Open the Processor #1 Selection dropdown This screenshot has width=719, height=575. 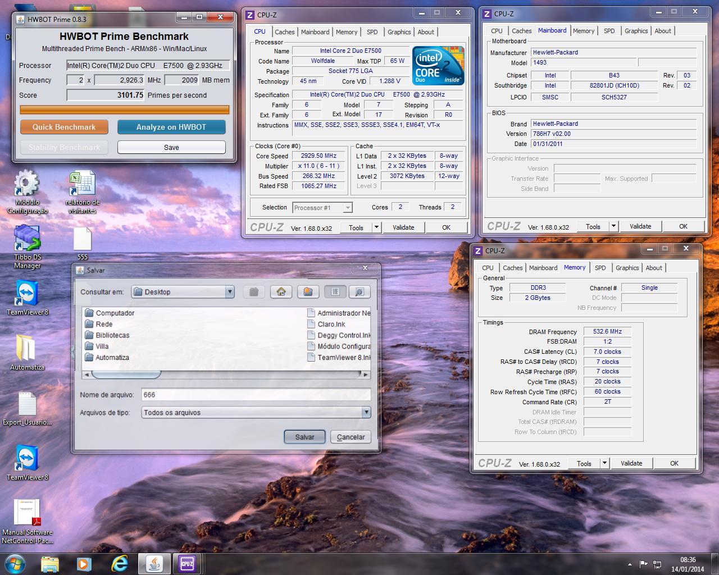pos(322,208)
